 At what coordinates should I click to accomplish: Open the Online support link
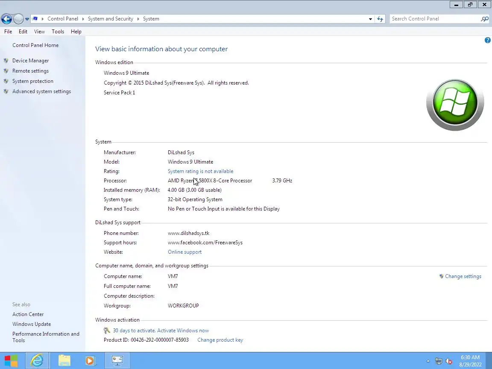184,252
